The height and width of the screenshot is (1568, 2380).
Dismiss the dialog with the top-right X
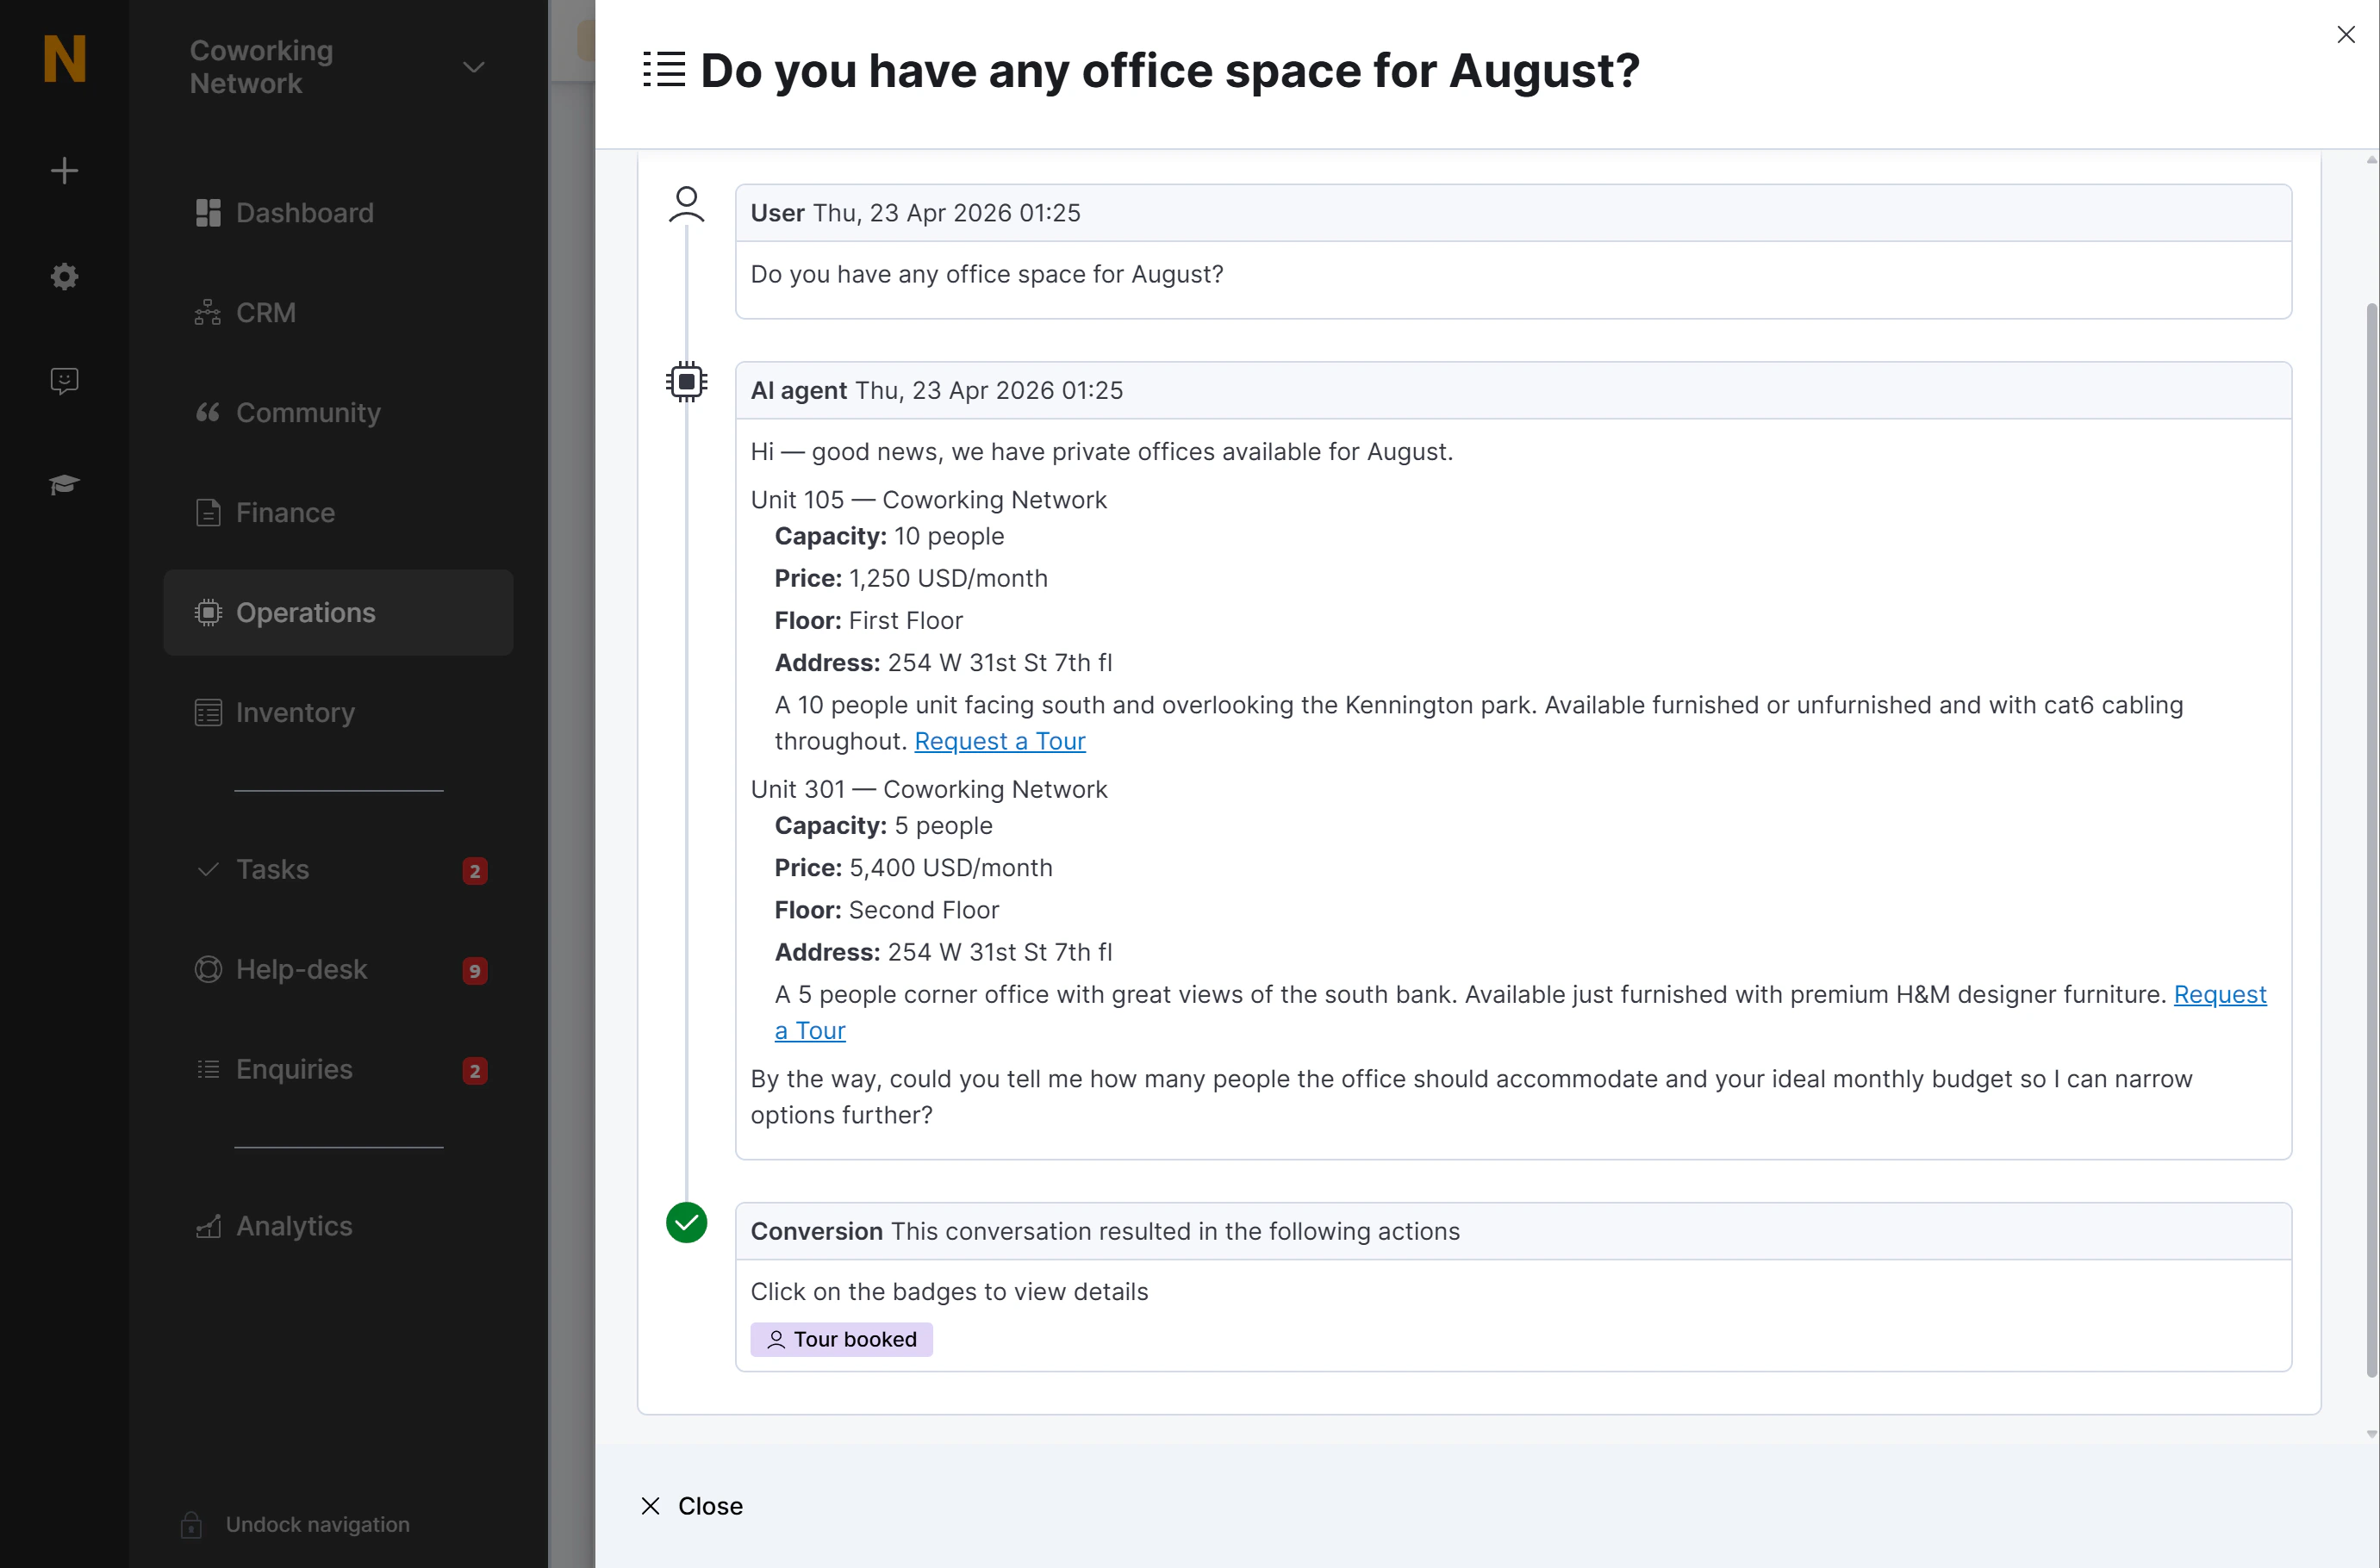tap(2347, 34)
